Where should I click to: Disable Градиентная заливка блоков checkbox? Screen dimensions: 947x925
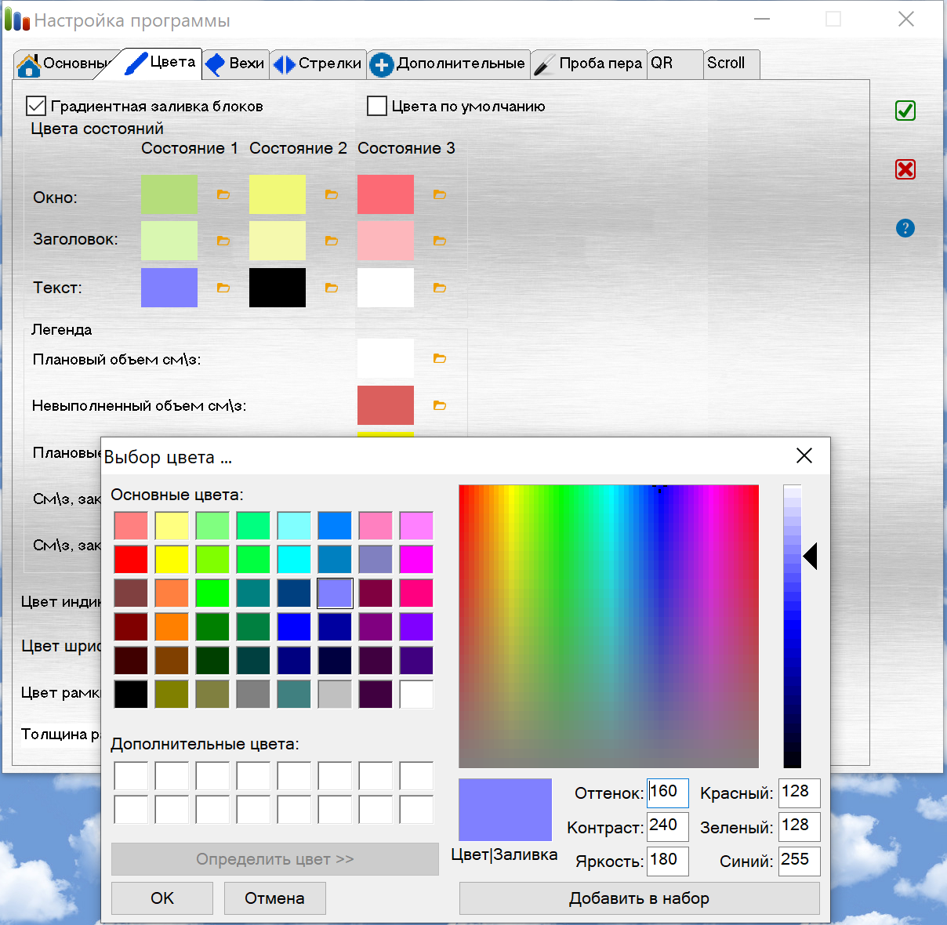36,106
